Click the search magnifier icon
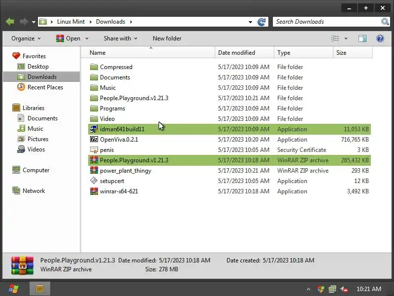Image resolution: width=394 pixels, height=296 pixels. coord(385,22)
